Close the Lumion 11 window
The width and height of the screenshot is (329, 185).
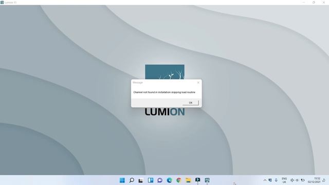click(324, 2)
